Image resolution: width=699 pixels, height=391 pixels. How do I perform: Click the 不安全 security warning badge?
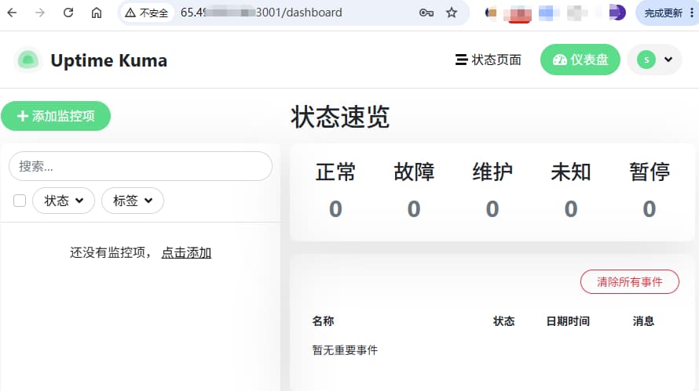pyautogui.click(x=147, y=13)
